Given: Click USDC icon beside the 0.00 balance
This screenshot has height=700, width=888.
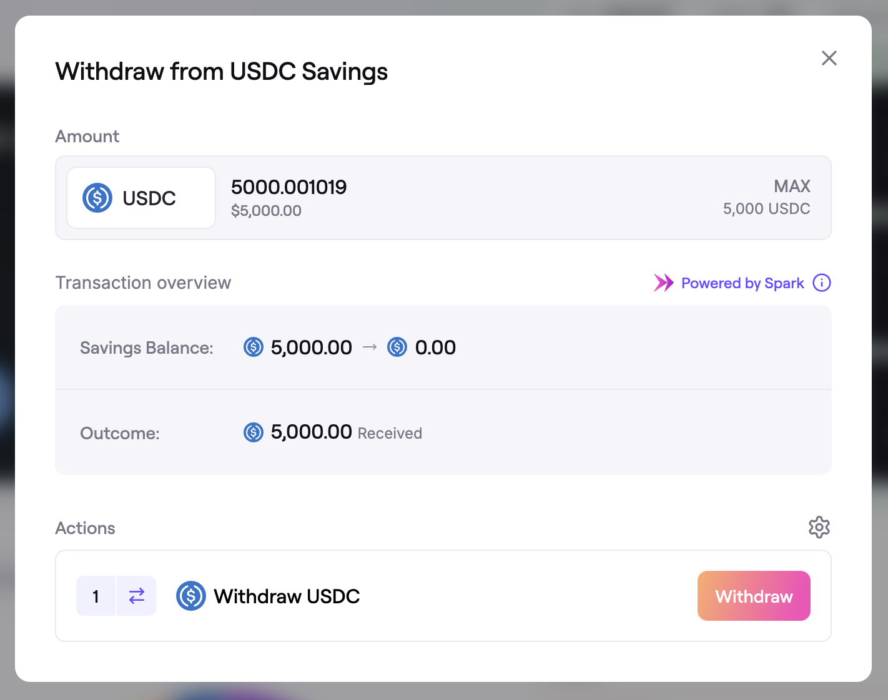Looking at the screenshot, I should pos(397,347).
